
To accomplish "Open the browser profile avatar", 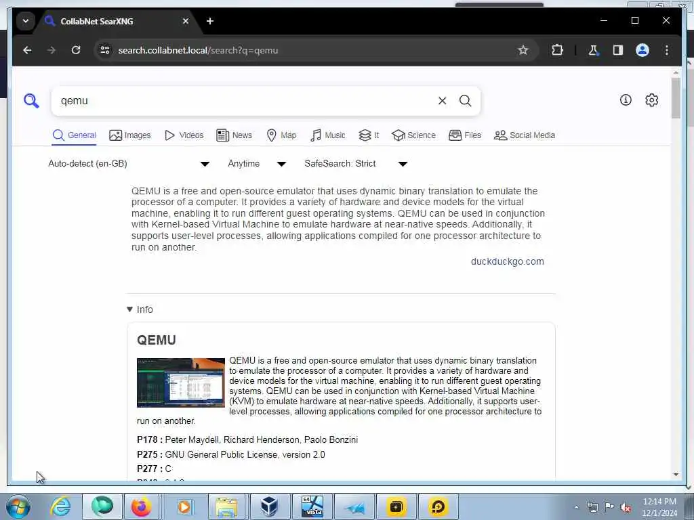I will tap(642, 50).
